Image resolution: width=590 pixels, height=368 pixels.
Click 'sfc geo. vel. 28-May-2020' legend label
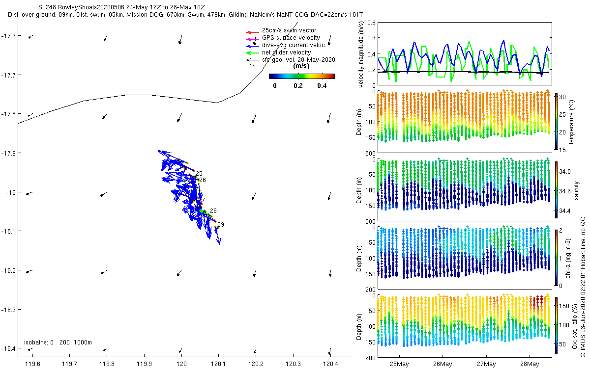[x=298, y=60]
